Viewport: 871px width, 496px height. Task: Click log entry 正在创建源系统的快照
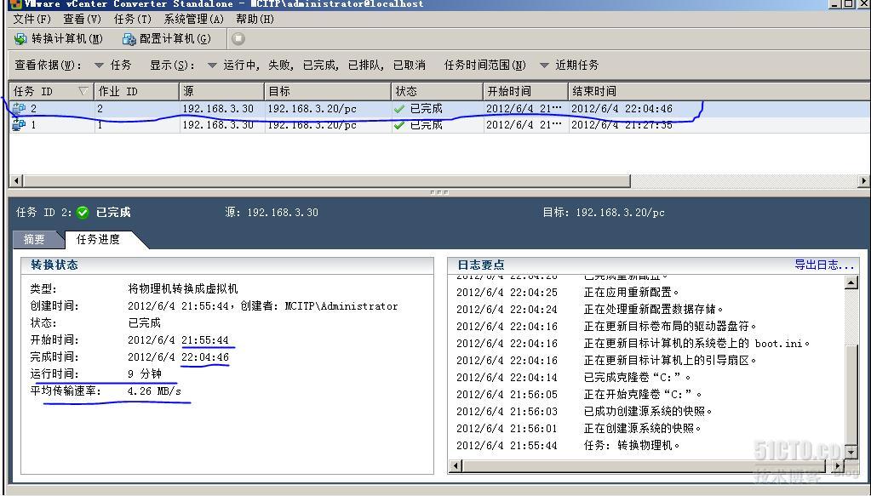643,428
